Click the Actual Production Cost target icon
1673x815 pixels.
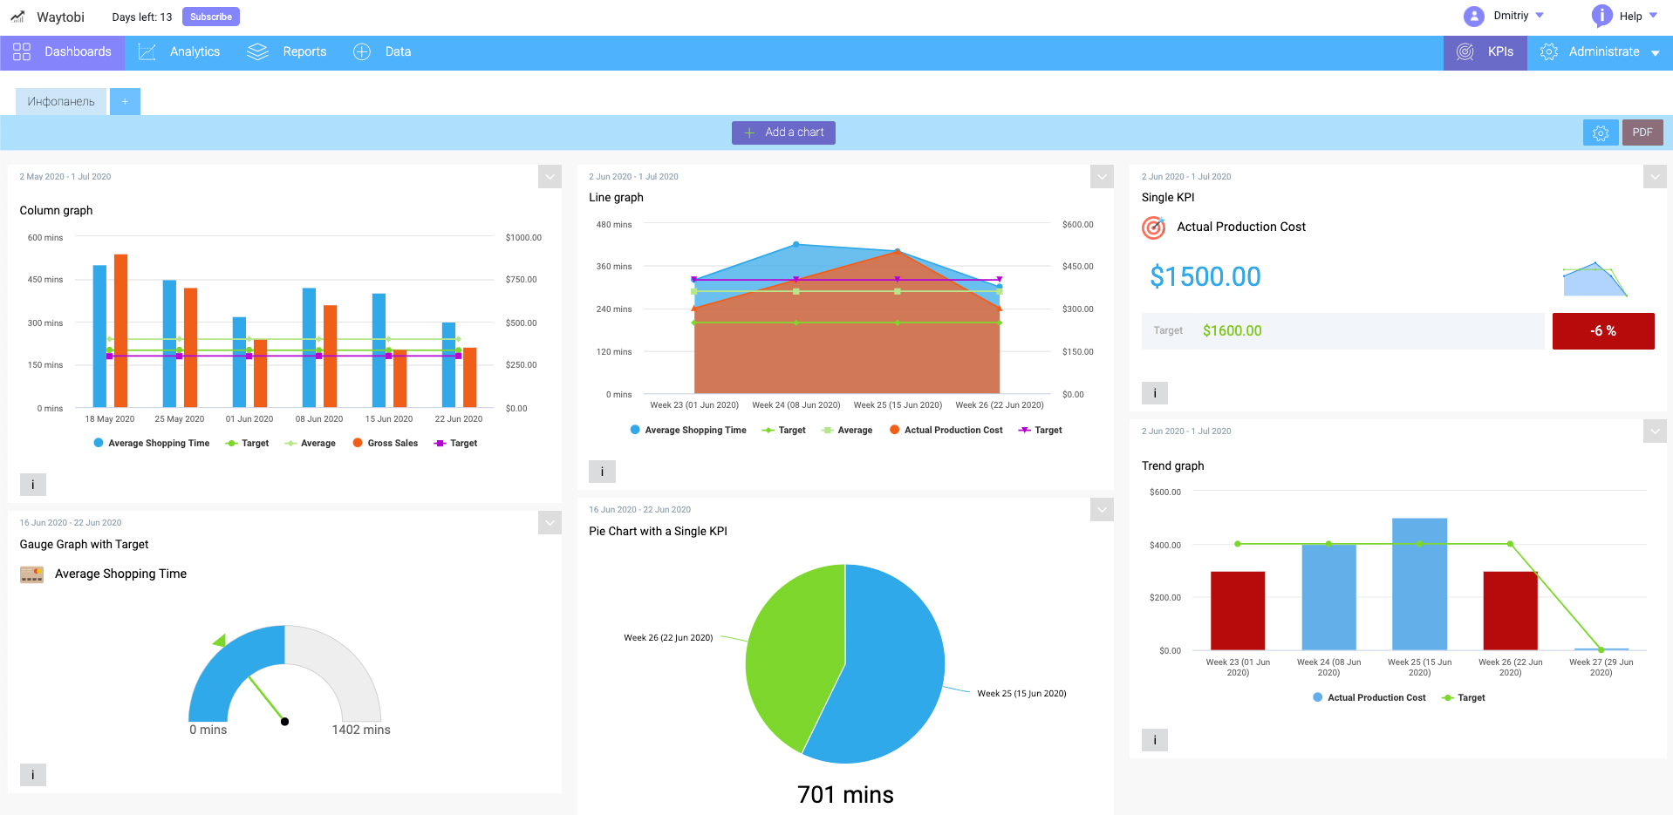[x=1154, y=228]
